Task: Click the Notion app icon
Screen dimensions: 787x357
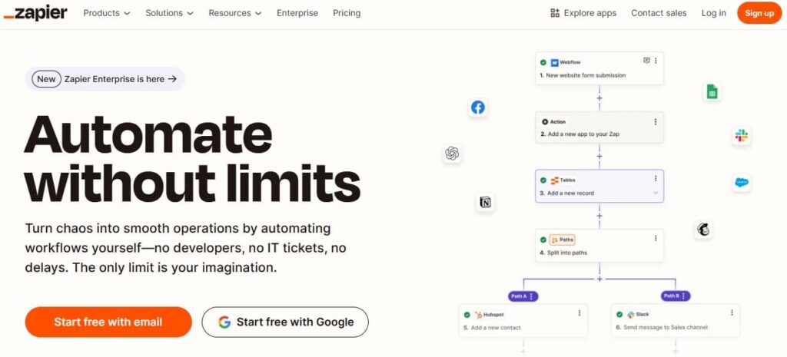Action: click(485, 203)
